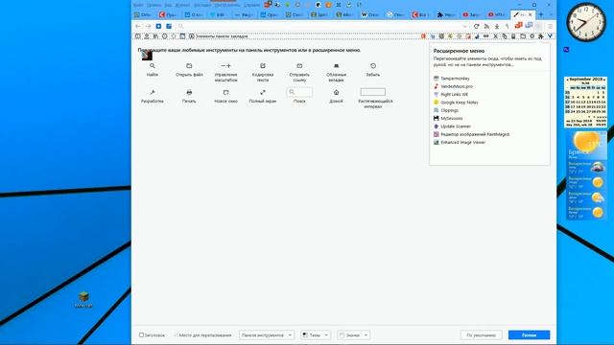Open the Density (Значки) dropdown
Screen dimensions: 614x345
(x=353, y=334)
